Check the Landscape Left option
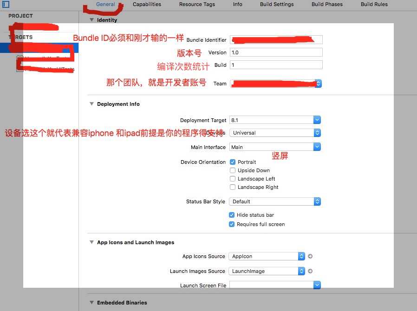 (233, 179)
